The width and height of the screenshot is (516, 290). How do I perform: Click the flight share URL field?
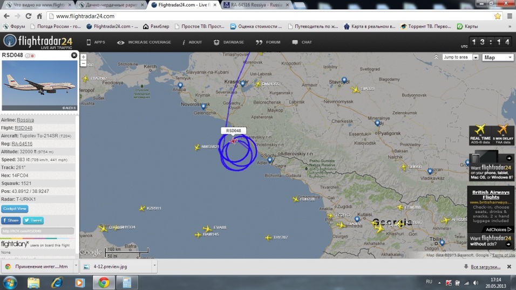(x=38, y=231)
